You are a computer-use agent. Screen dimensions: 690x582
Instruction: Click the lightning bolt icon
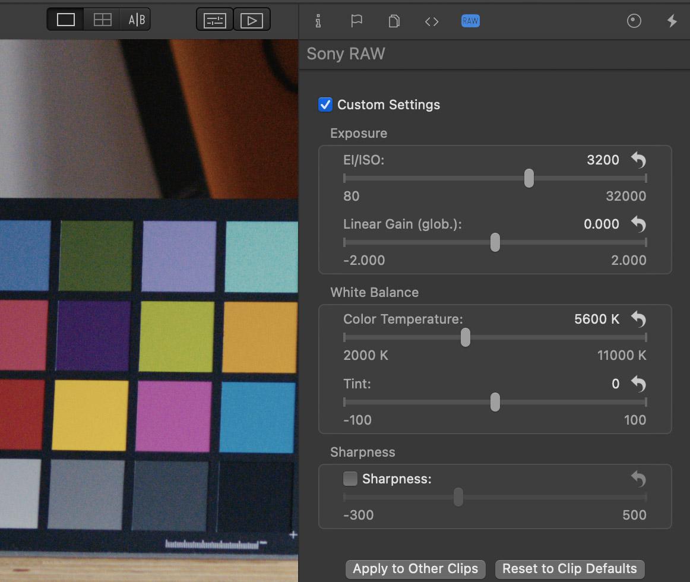(672, 21)
